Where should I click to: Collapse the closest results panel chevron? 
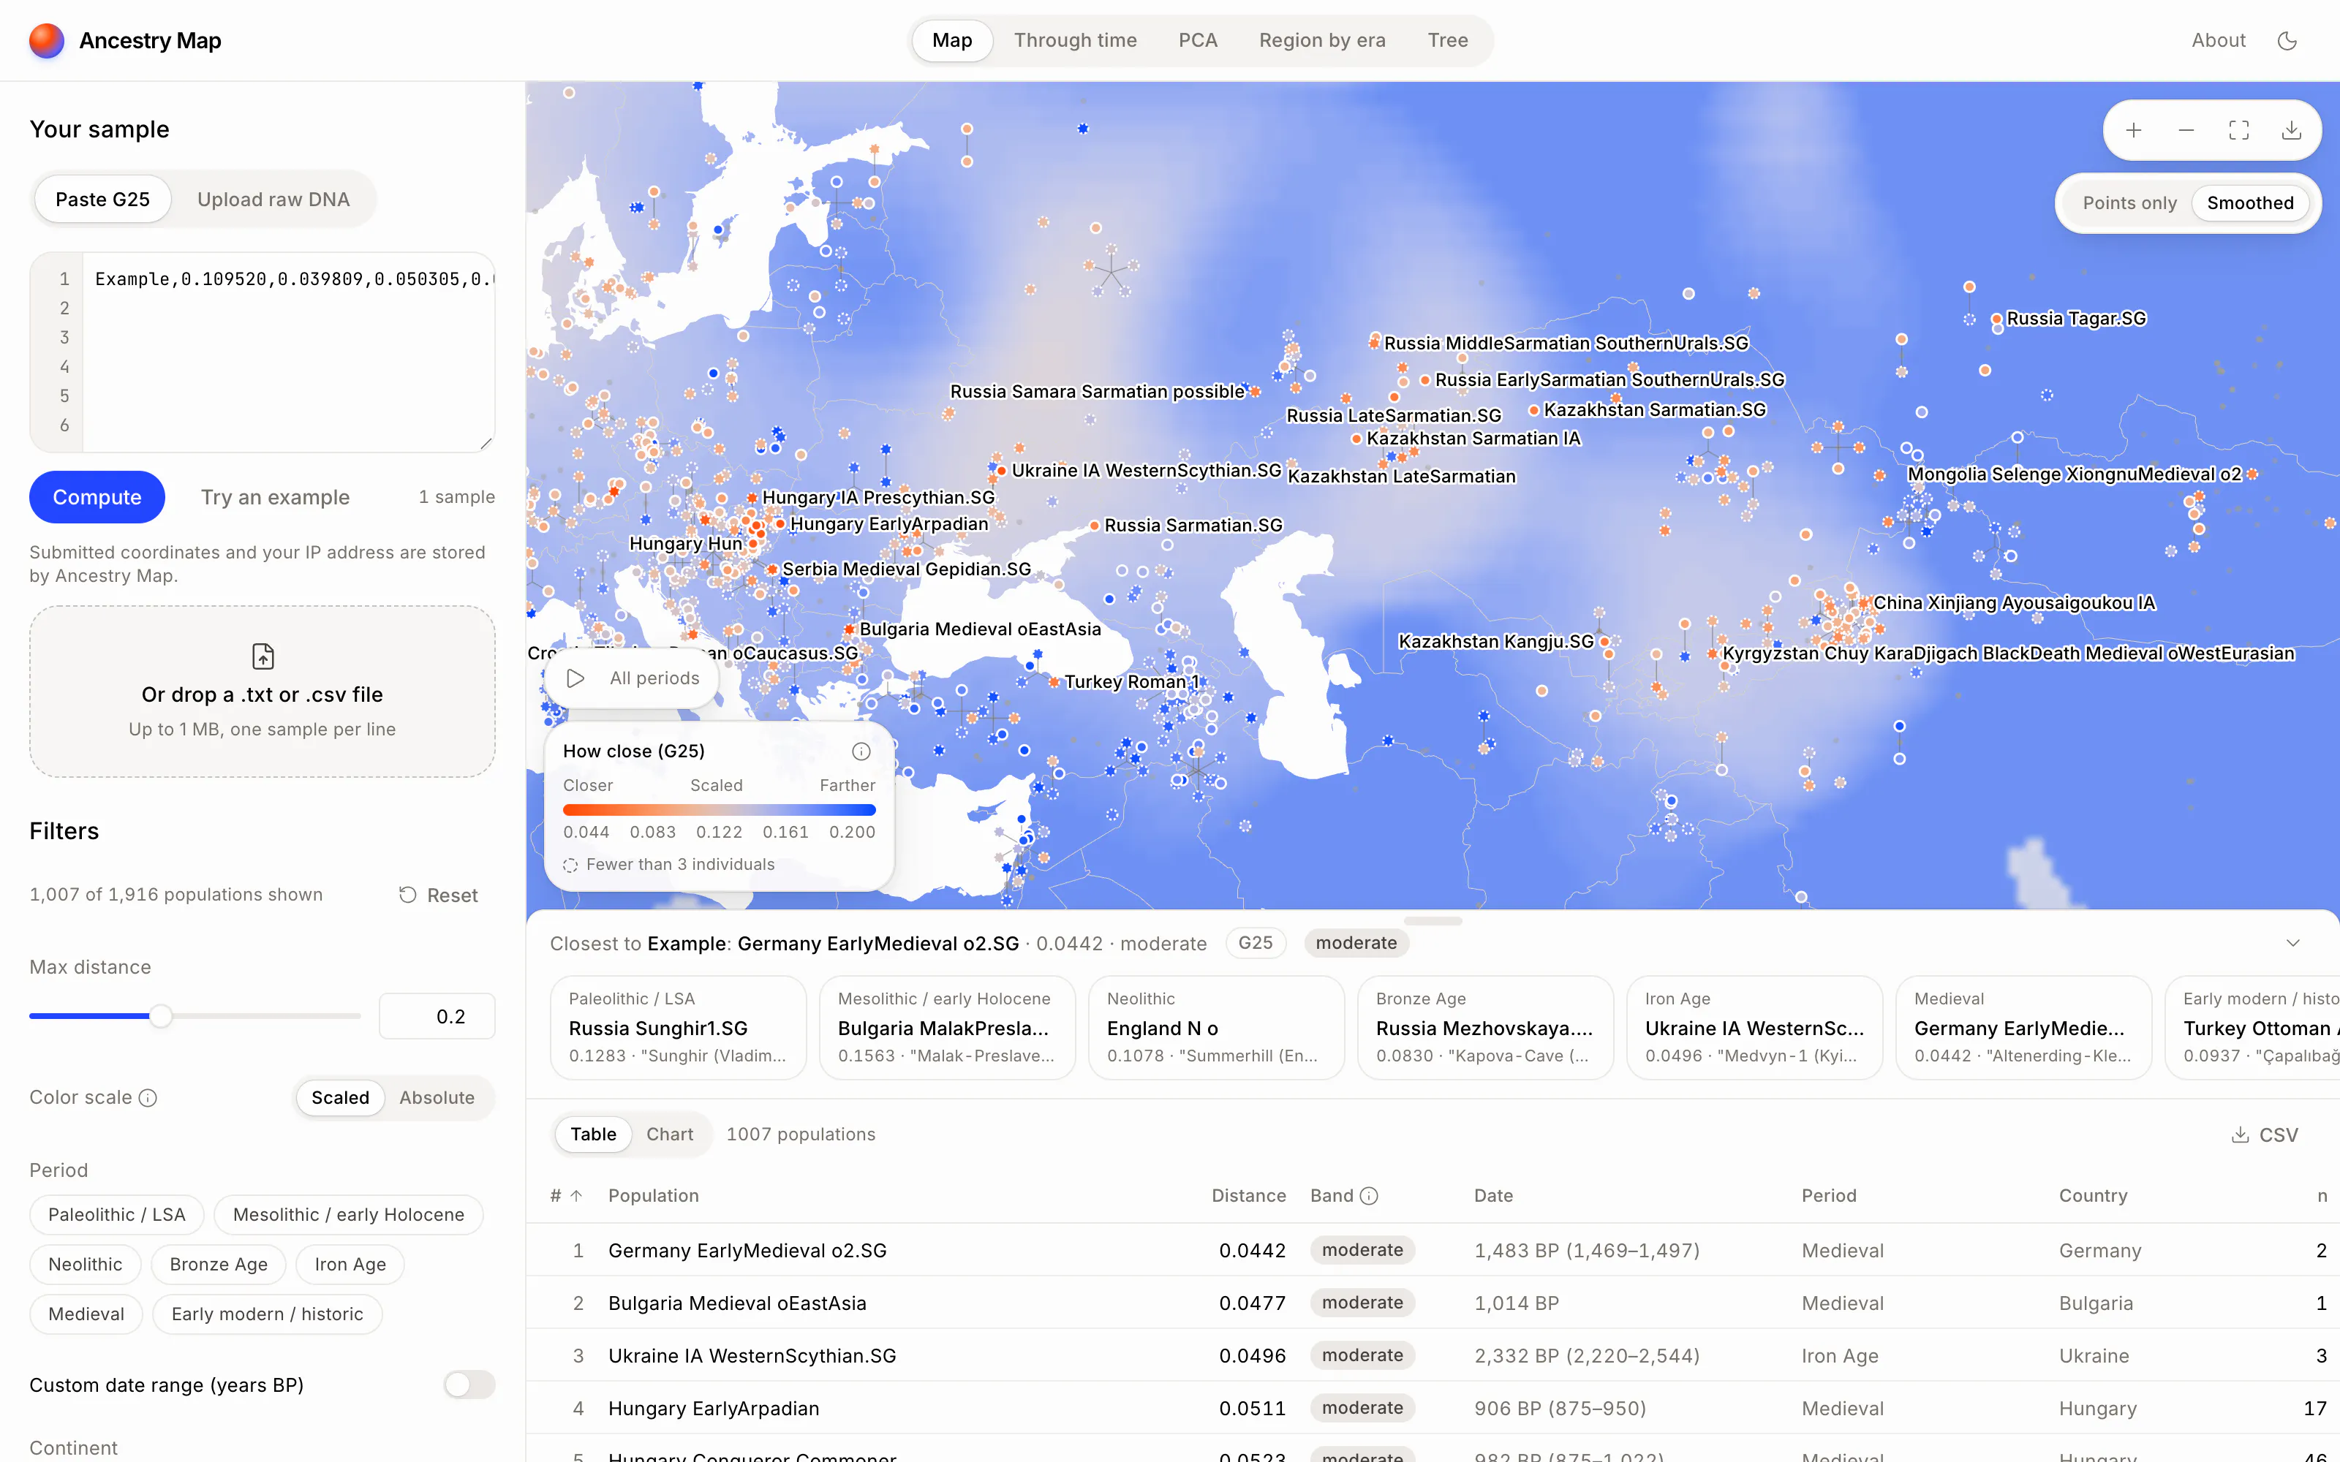(2292, 943)
